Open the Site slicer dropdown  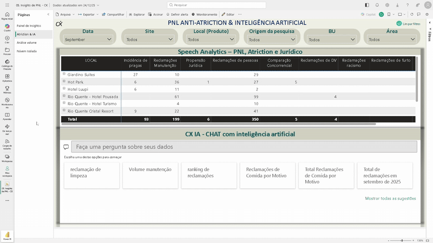click(149, 39)
